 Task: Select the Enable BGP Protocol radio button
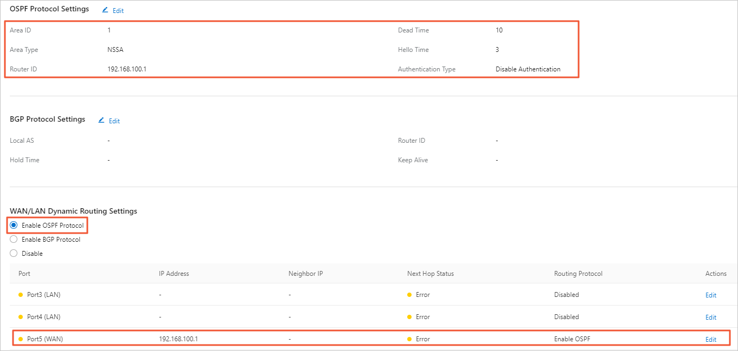click(14, 239)
